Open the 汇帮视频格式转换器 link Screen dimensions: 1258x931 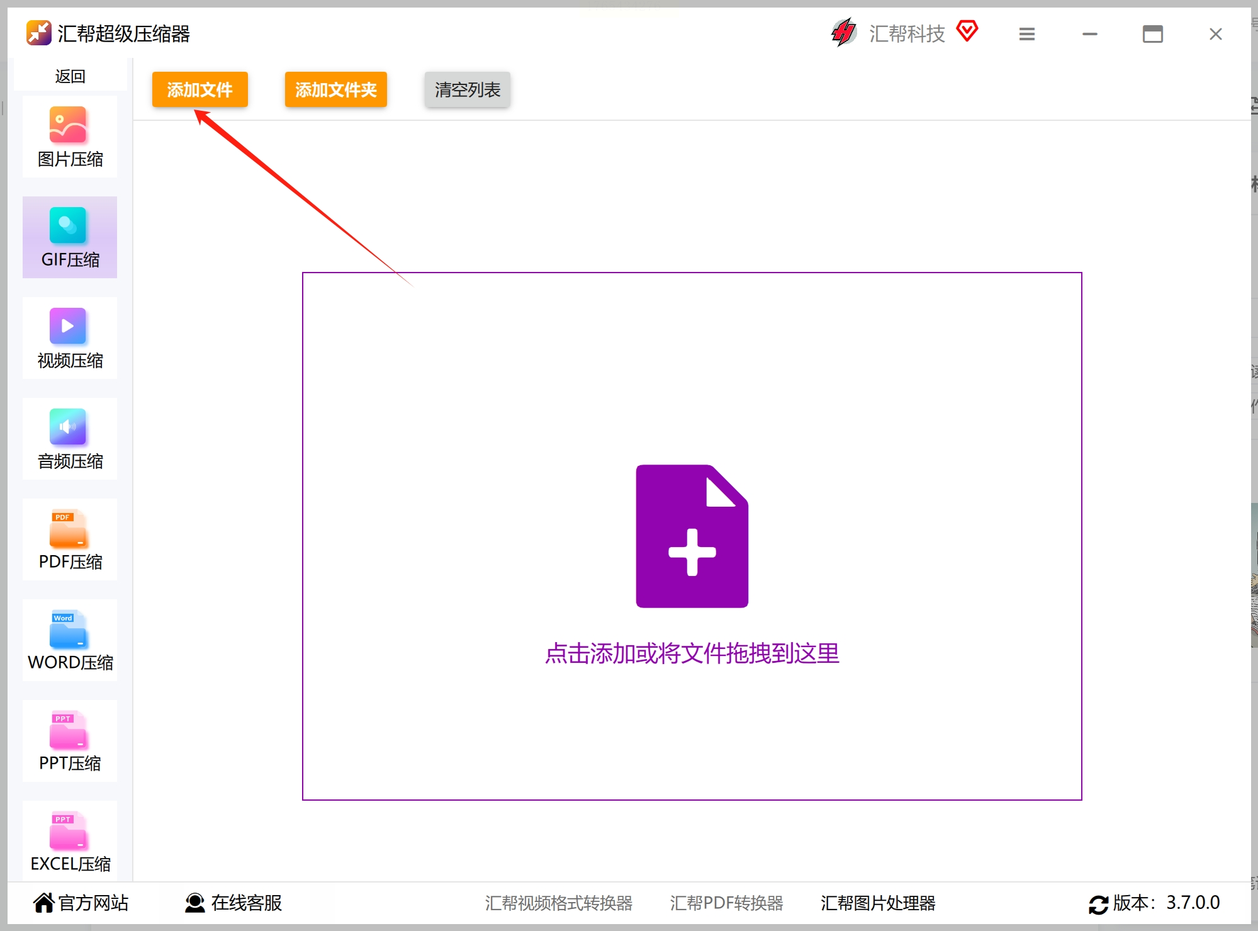tap(559, 903)
